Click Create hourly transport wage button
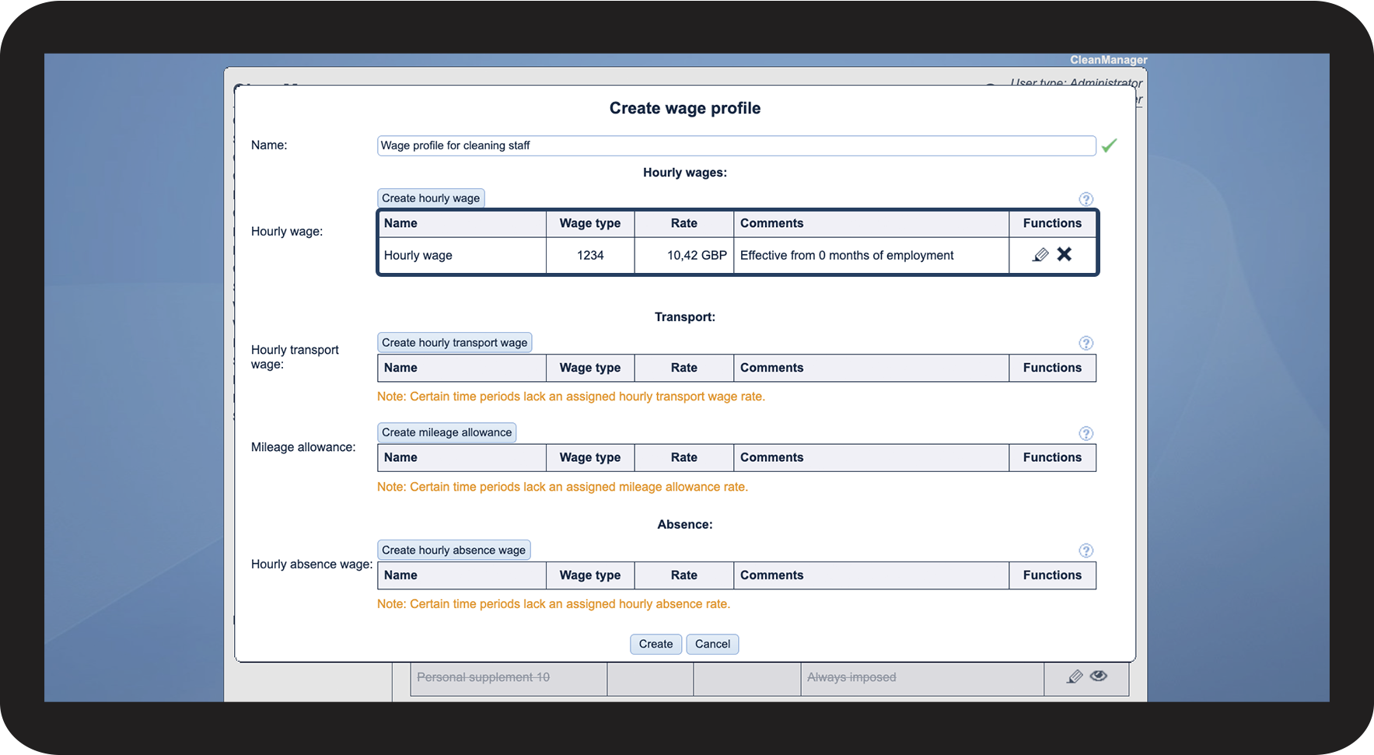 coord(455,343)
